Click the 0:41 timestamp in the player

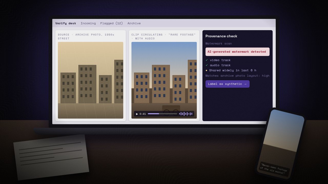[x=143, y=114]
